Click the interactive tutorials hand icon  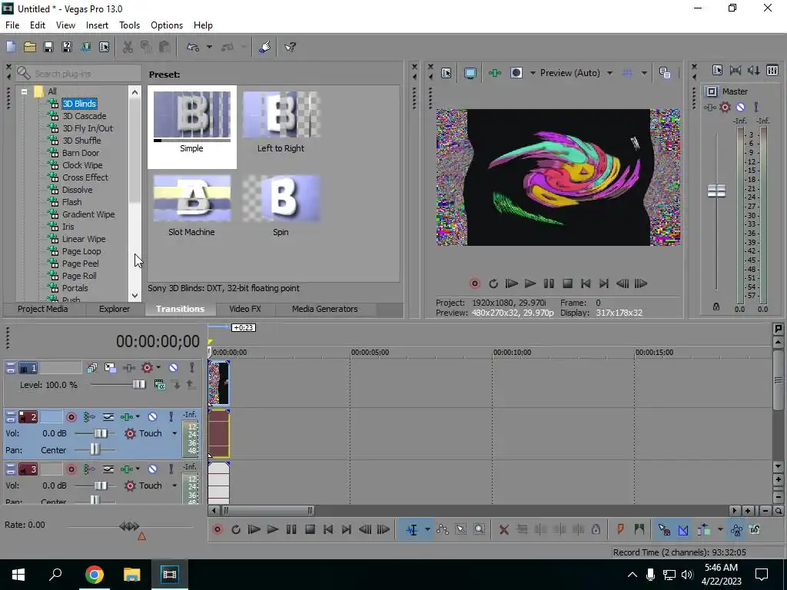265,47
